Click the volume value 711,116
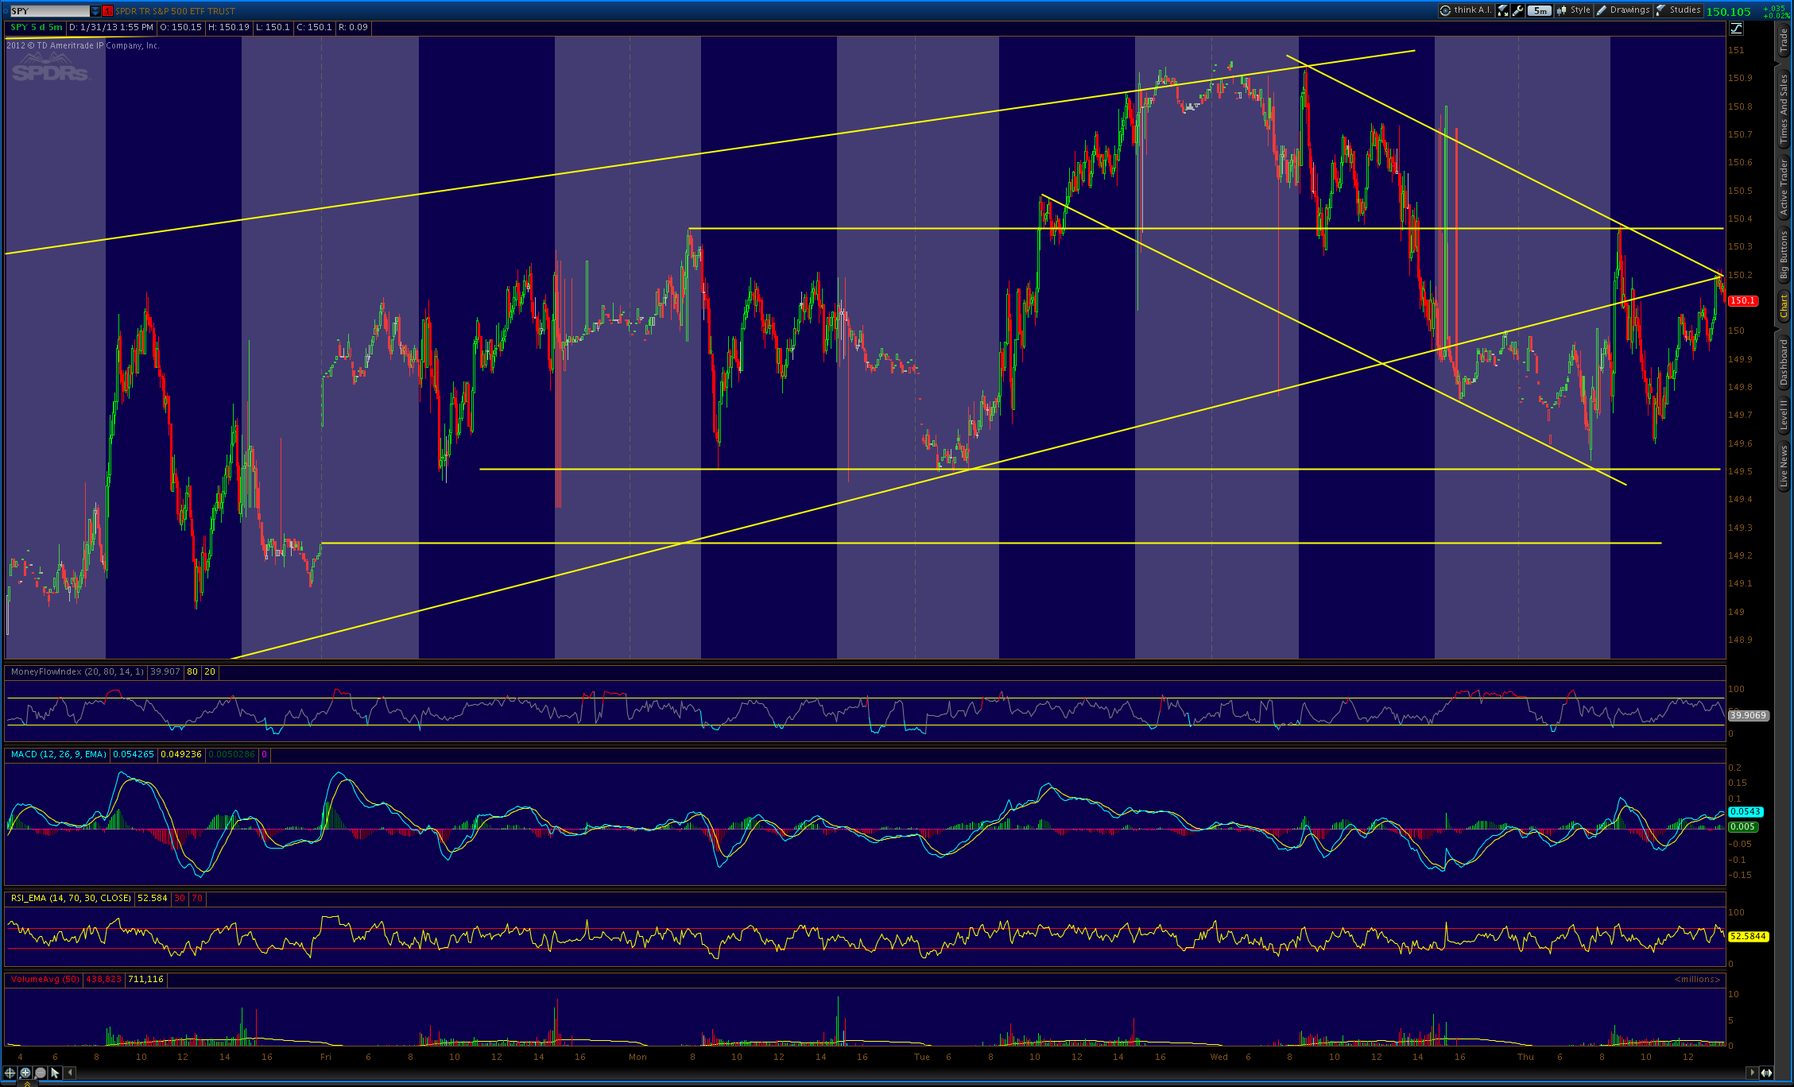This screenshot has width=1794, height=1087. click(145, 980)
